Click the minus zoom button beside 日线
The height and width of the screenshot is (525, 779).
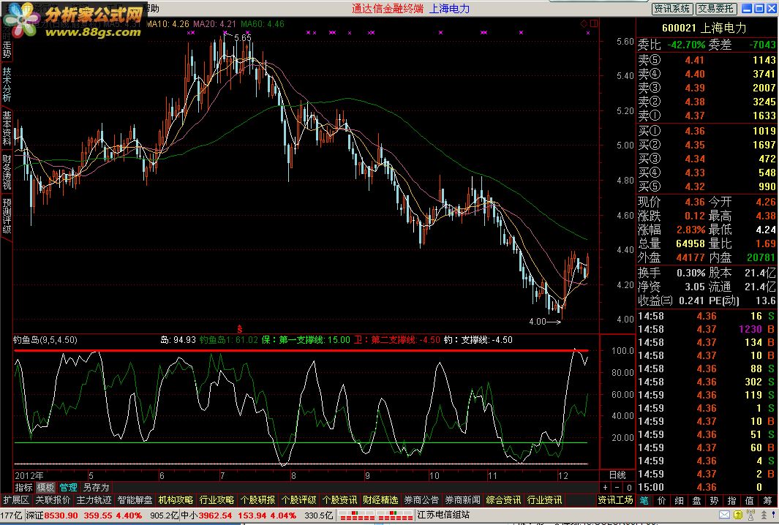[617, 488]
